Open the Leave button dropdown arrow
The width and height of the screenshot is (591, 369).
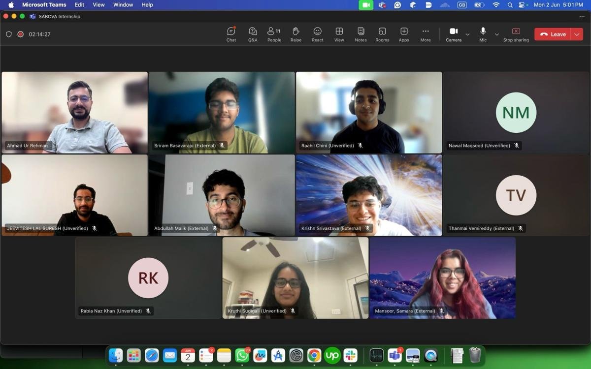click(577, 34)
